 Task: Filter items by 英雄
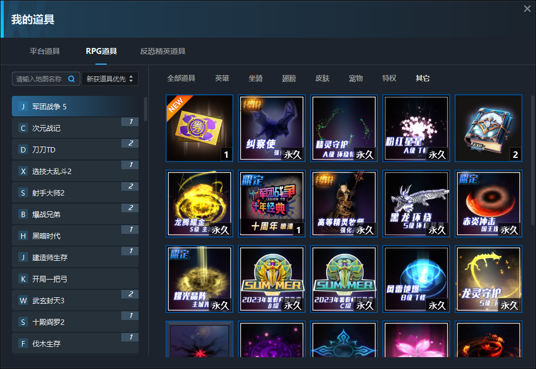click(x=222, y=78)
